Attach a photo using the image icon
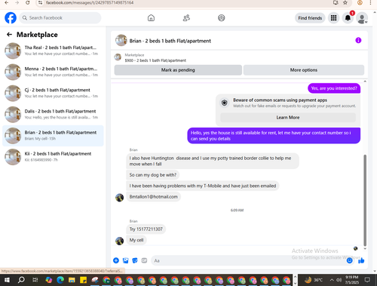 click(125, 260)
